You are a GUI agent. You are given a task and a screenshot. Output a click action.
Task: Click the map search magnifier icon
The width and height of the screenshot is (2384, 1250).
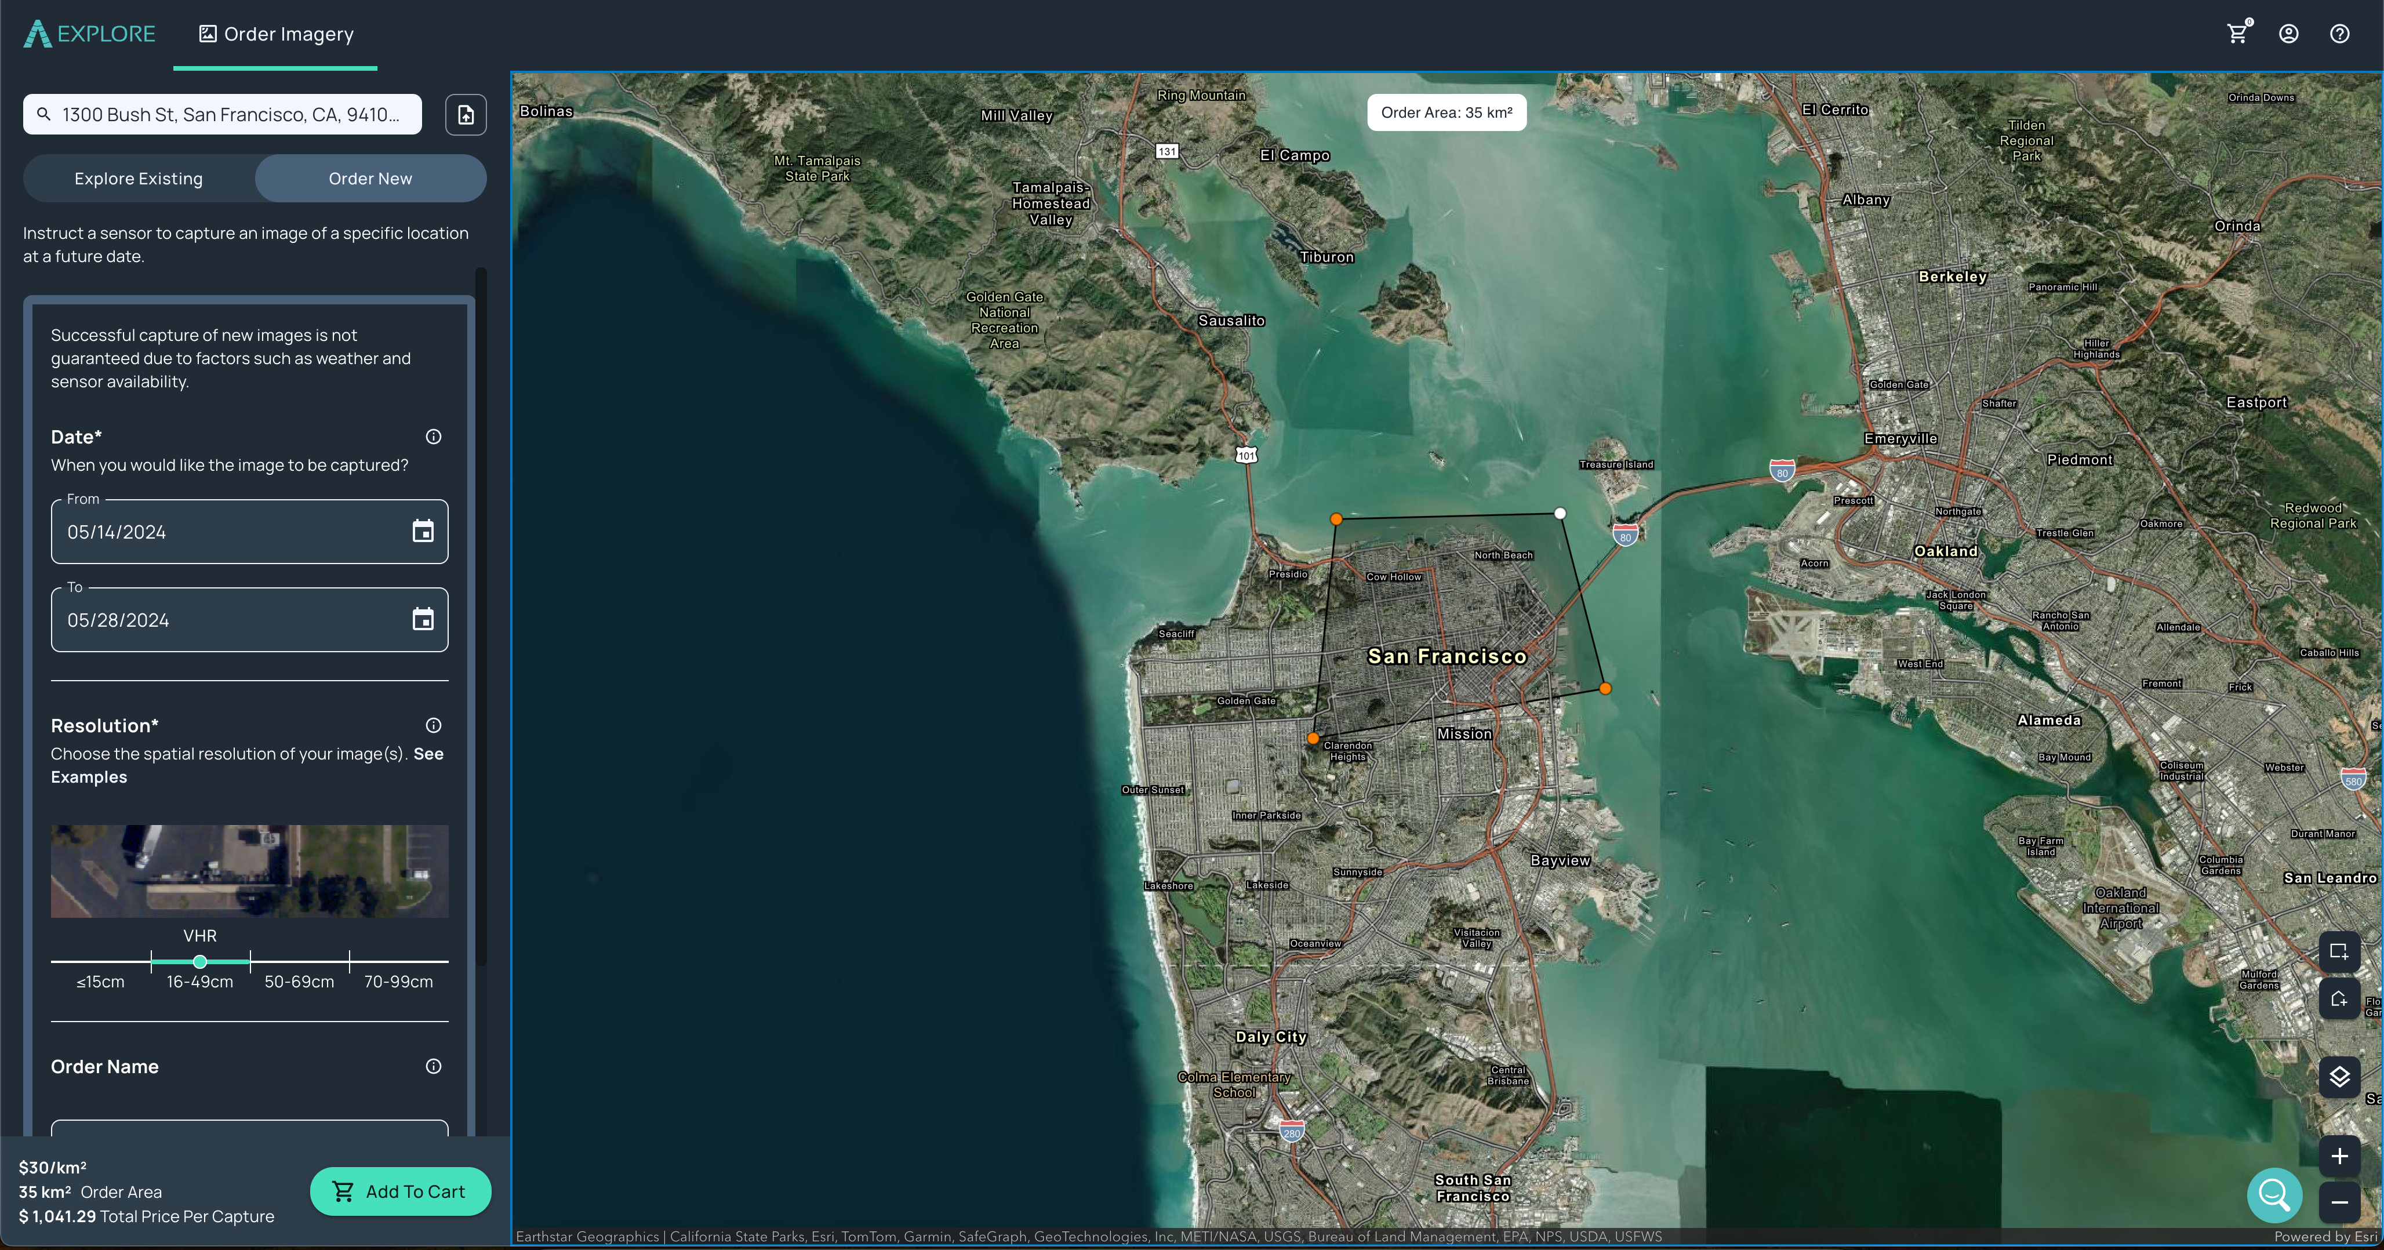point(2274,1196)
